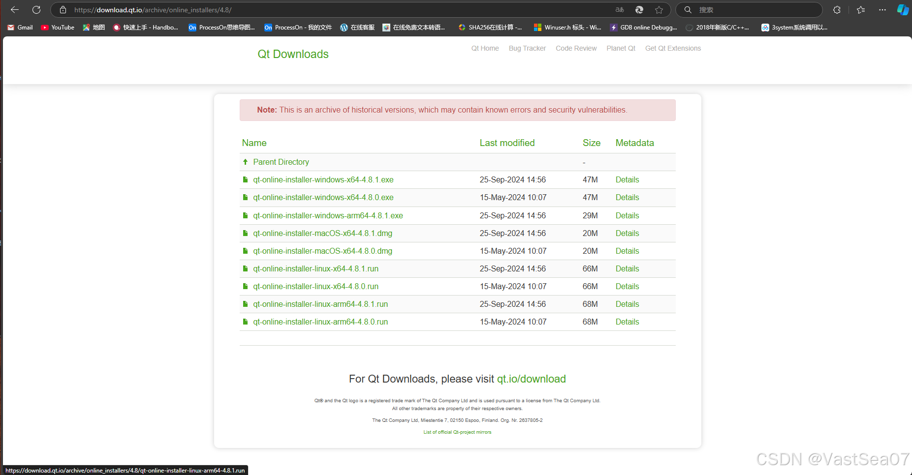This screenshot has height=475, width=912.
Task: Open the Gmail bookmark
Action: (x=20, y=28)
